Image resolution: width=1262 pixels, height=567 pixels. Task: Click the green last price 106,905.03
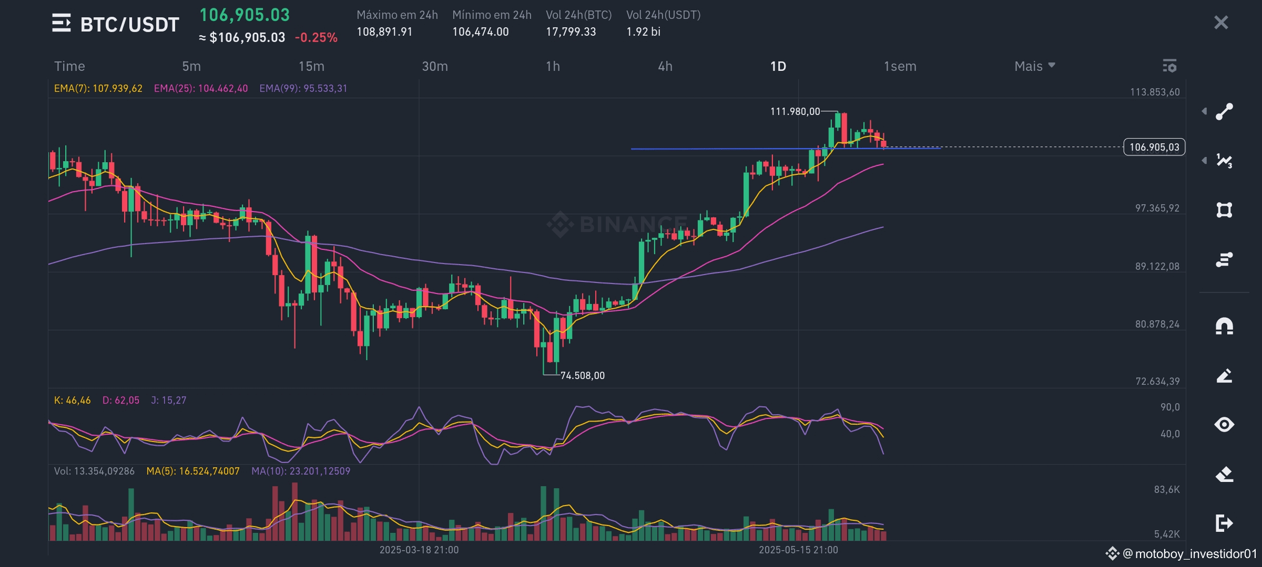(x=245, y=15)
